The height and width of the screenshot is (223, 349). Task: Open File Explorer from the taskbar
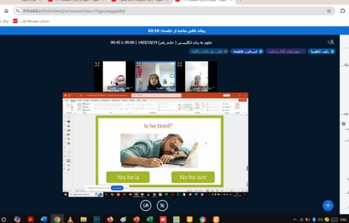click(83, 219)
